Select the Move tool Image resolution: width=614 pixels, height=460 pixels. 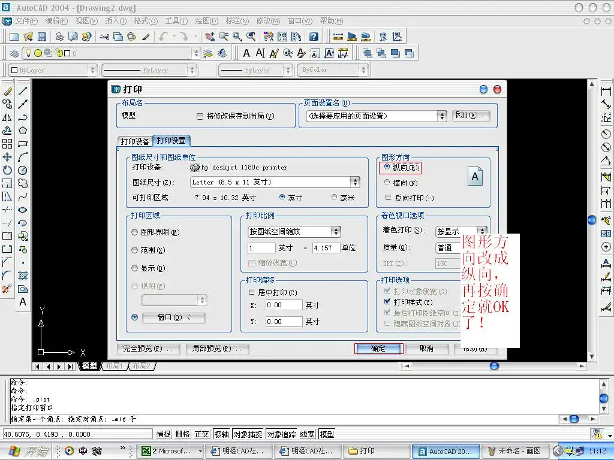click(7, 157)
